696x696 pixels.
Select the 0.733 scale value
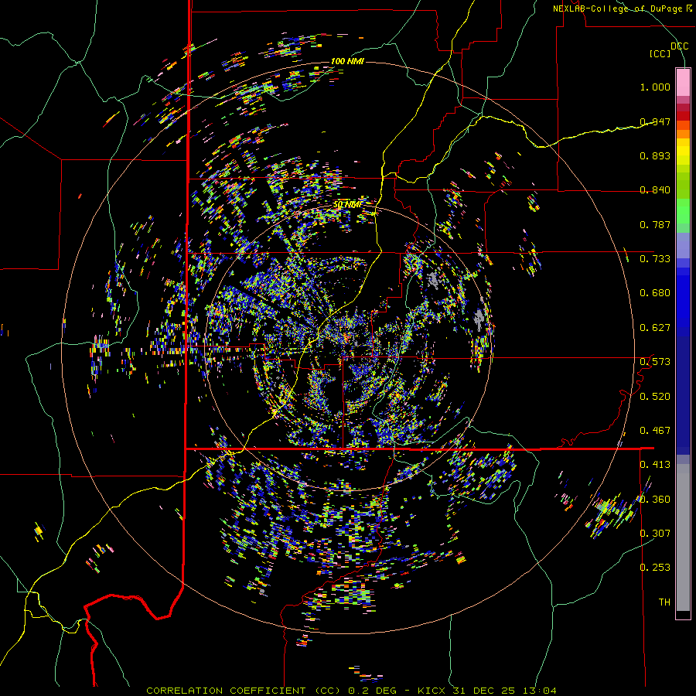pyautogui.click(x=655, y=259)
